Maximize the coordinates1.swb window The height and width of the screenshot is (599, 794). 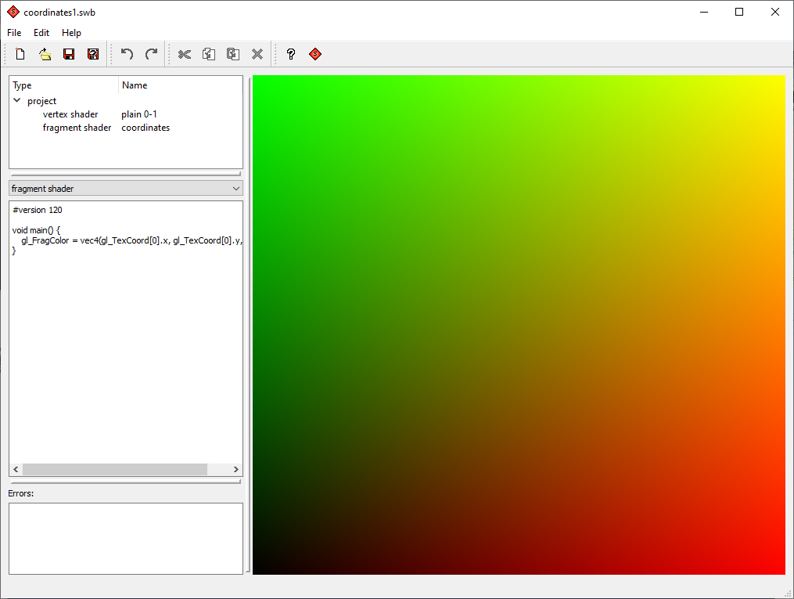(x=739, y=13)
